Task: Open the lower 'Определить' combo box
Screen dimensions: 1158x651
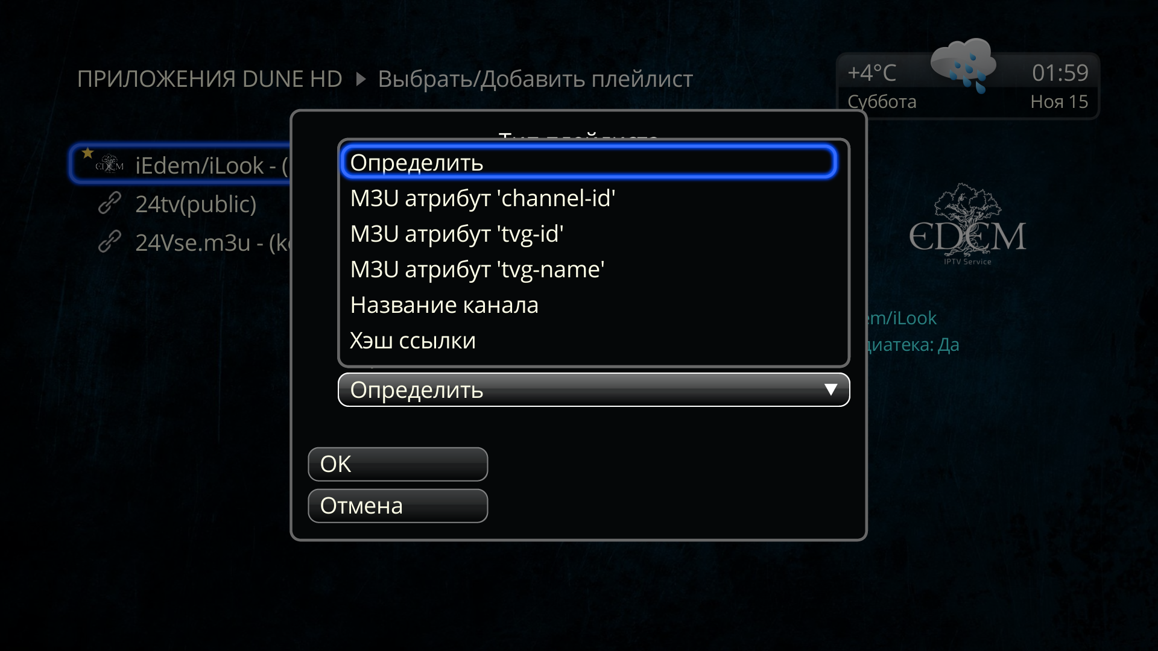Action: [x=593, y=390]
